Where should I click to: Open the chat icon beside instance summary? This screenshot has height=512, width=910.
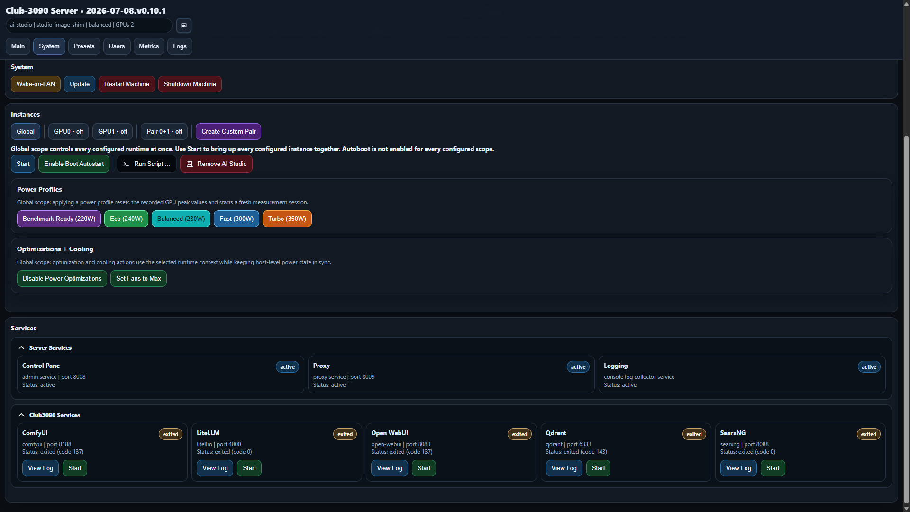point(184,26)
